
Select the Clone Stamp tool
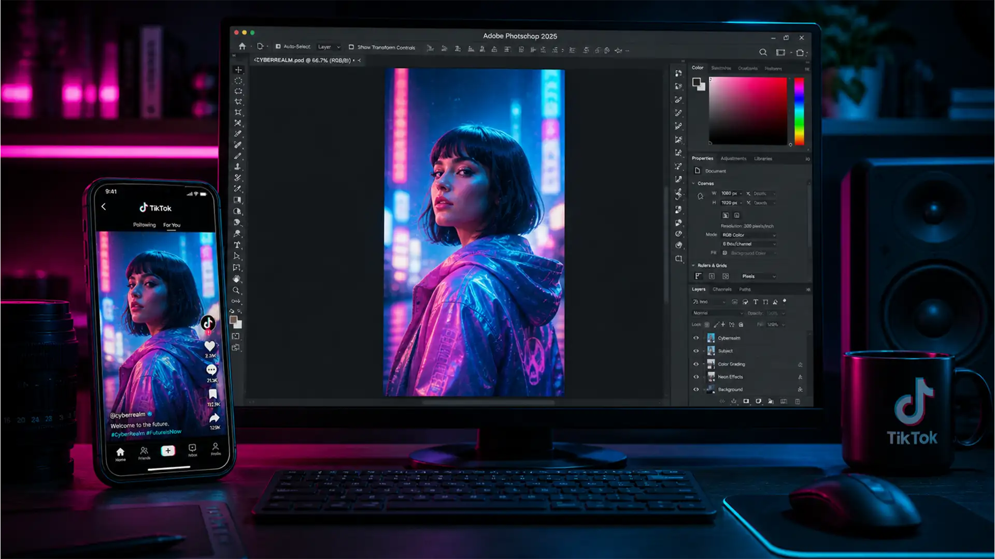click(238, 167)
